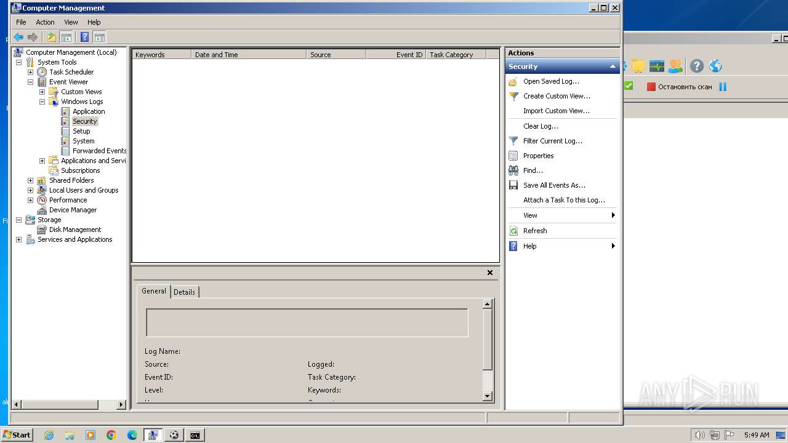788x443 pixels.
Task: Click Find action with binoculars
Action: tap(533, 170)
